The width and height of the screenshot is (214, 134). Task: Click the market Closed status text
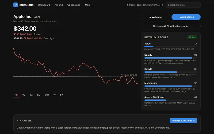pyautogui.click(x=146, y=5)
